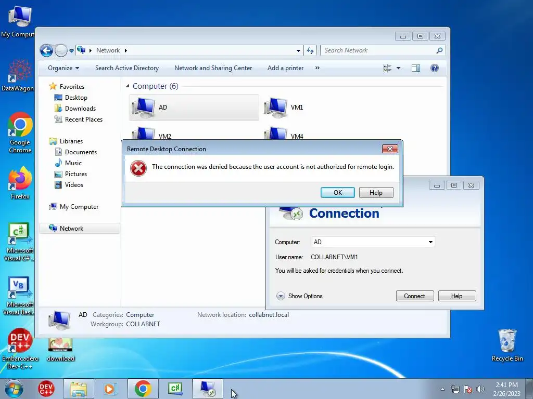Select Network in navigation pane
Viewport: 533px width, 399px height.
pyautogui.click(x=80, y=229)
